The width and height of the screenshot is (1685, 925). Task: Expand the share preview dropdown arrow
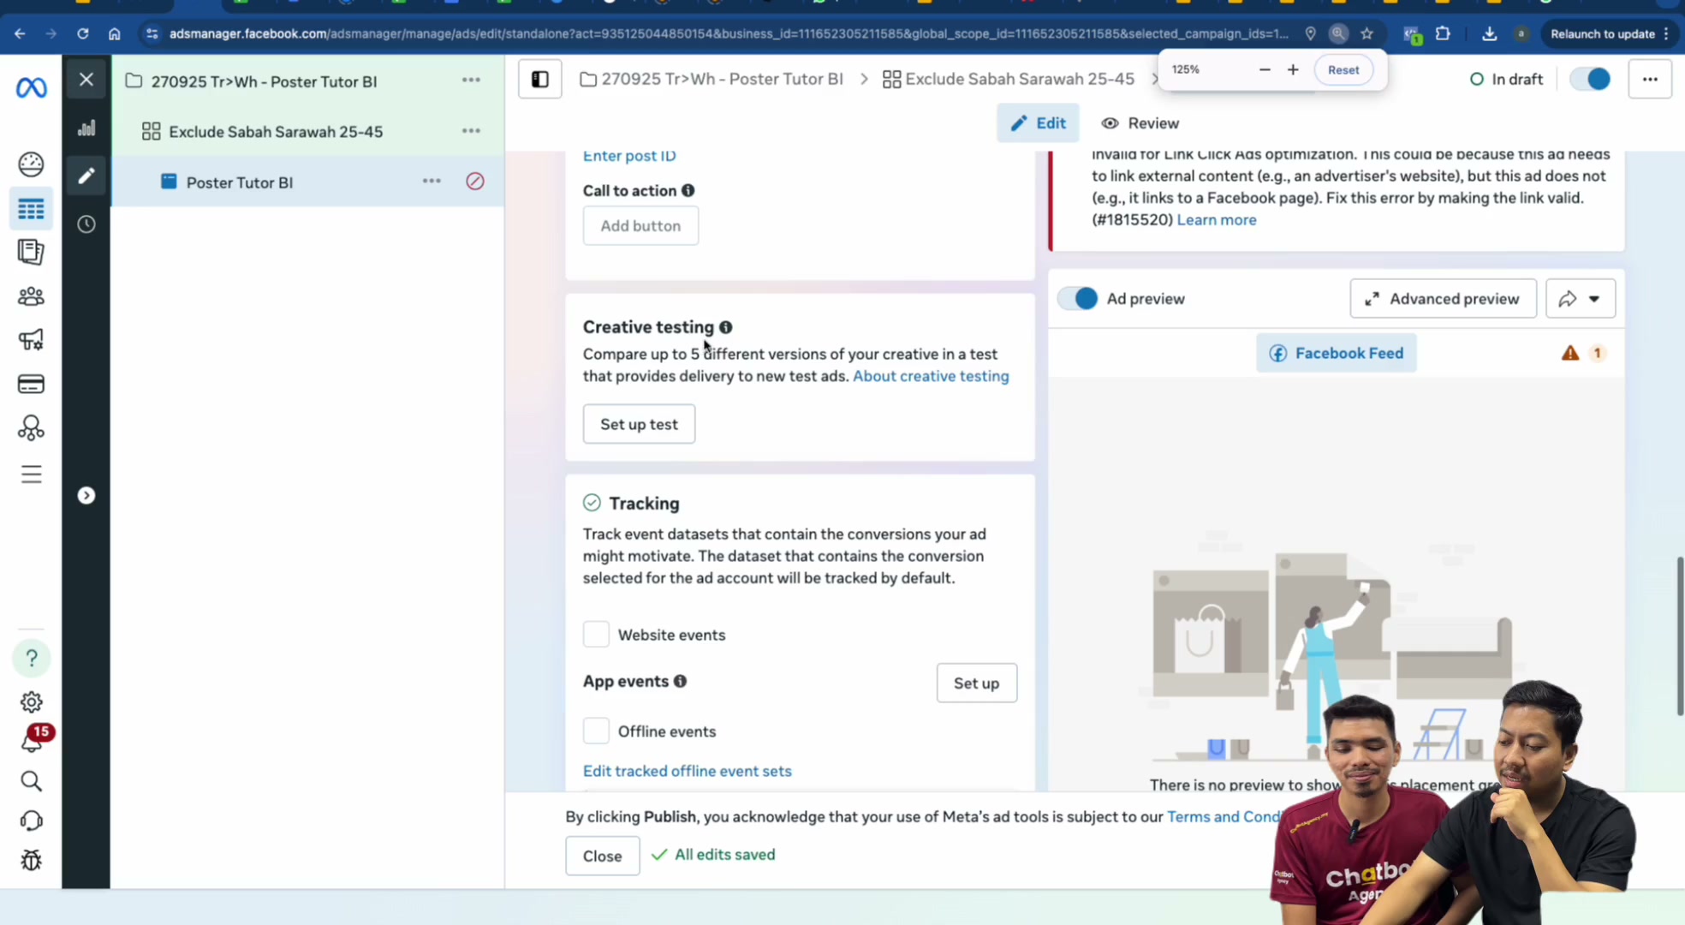coord(1594,299)
